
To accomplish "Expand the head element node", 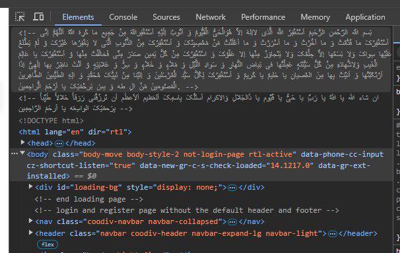I will 22,142.
